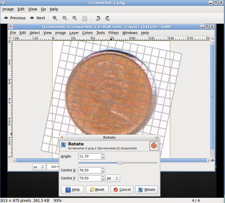
Task: Open the GIMP image menu arrow at ruler corner
Action: click(10, 38)
